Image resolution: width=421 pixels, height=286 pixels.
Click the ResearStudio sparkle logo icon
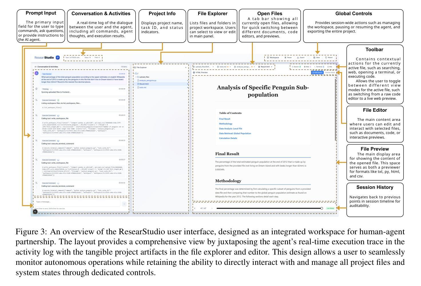pos(58,57)
